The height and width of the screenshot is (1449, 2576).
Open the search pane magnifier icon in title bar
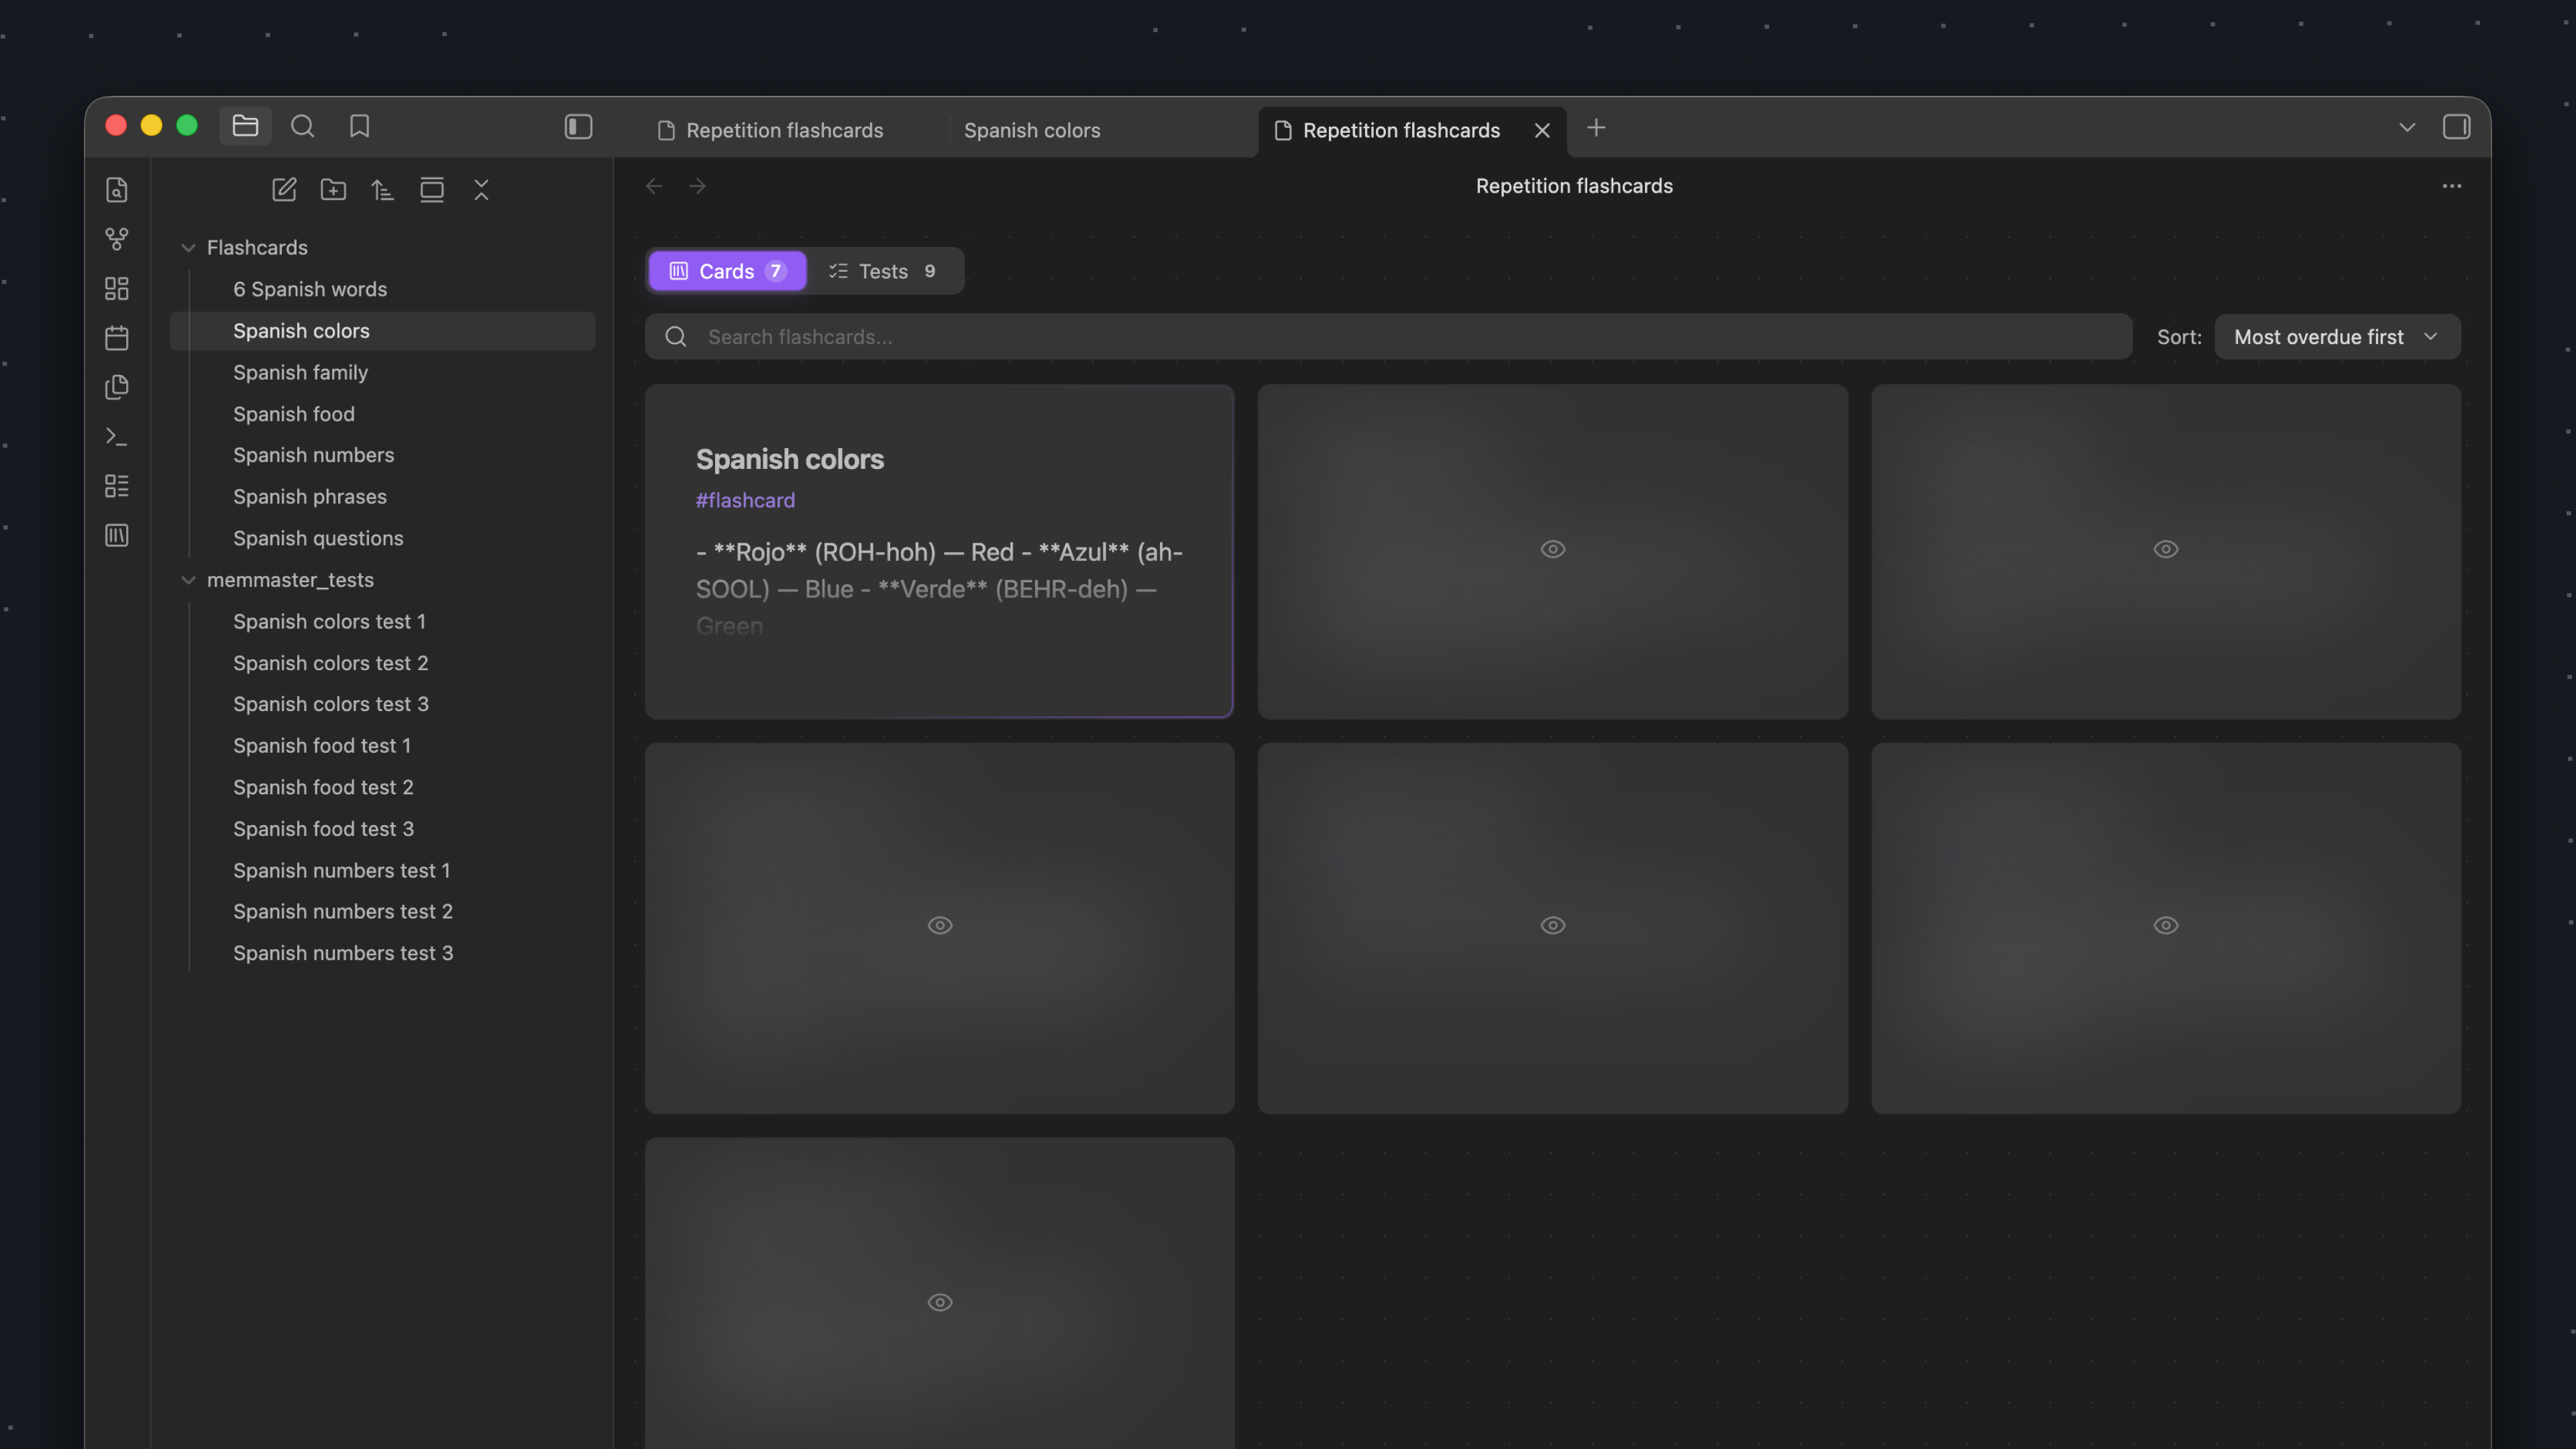[x=302, y=126]
